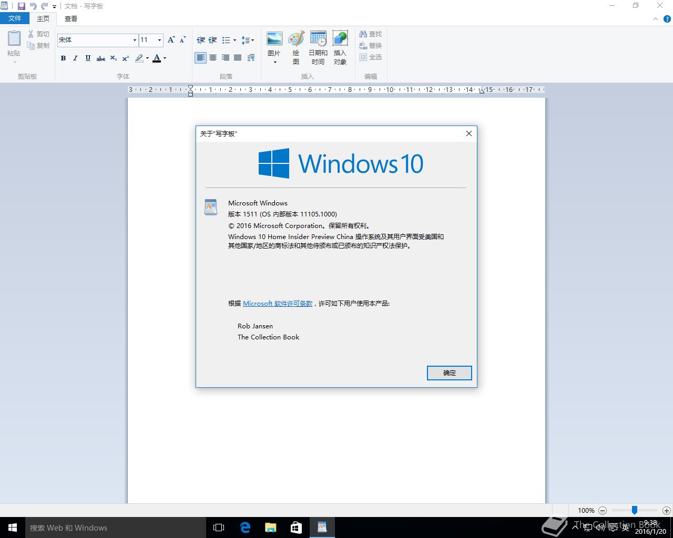Screen dimensions: 673x538
Task: Click the 确定 button in the dialog
Action: coord(450,373)
